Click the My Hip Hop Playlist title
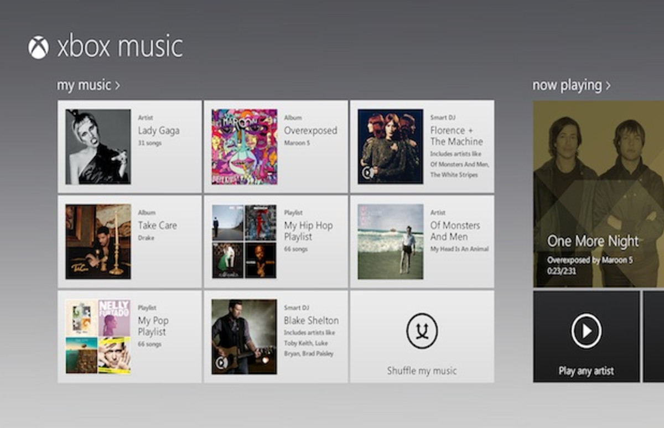This screenshot has height=428, width=664. (308, 231)
